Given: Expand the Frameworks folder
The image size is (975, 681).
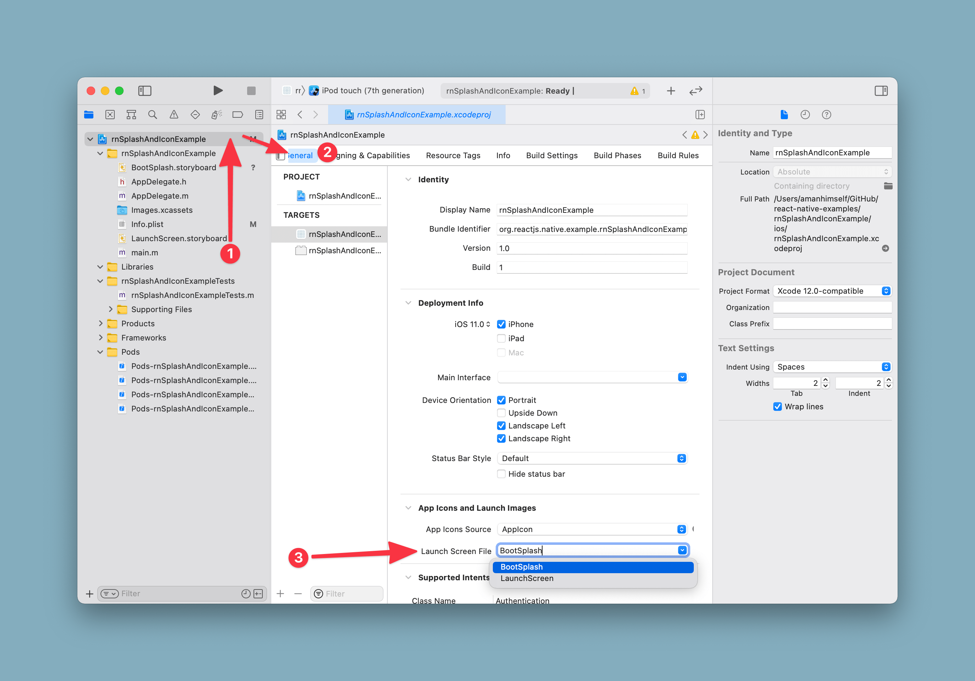Looking at the screenshot, I should [x=100, y=338].
